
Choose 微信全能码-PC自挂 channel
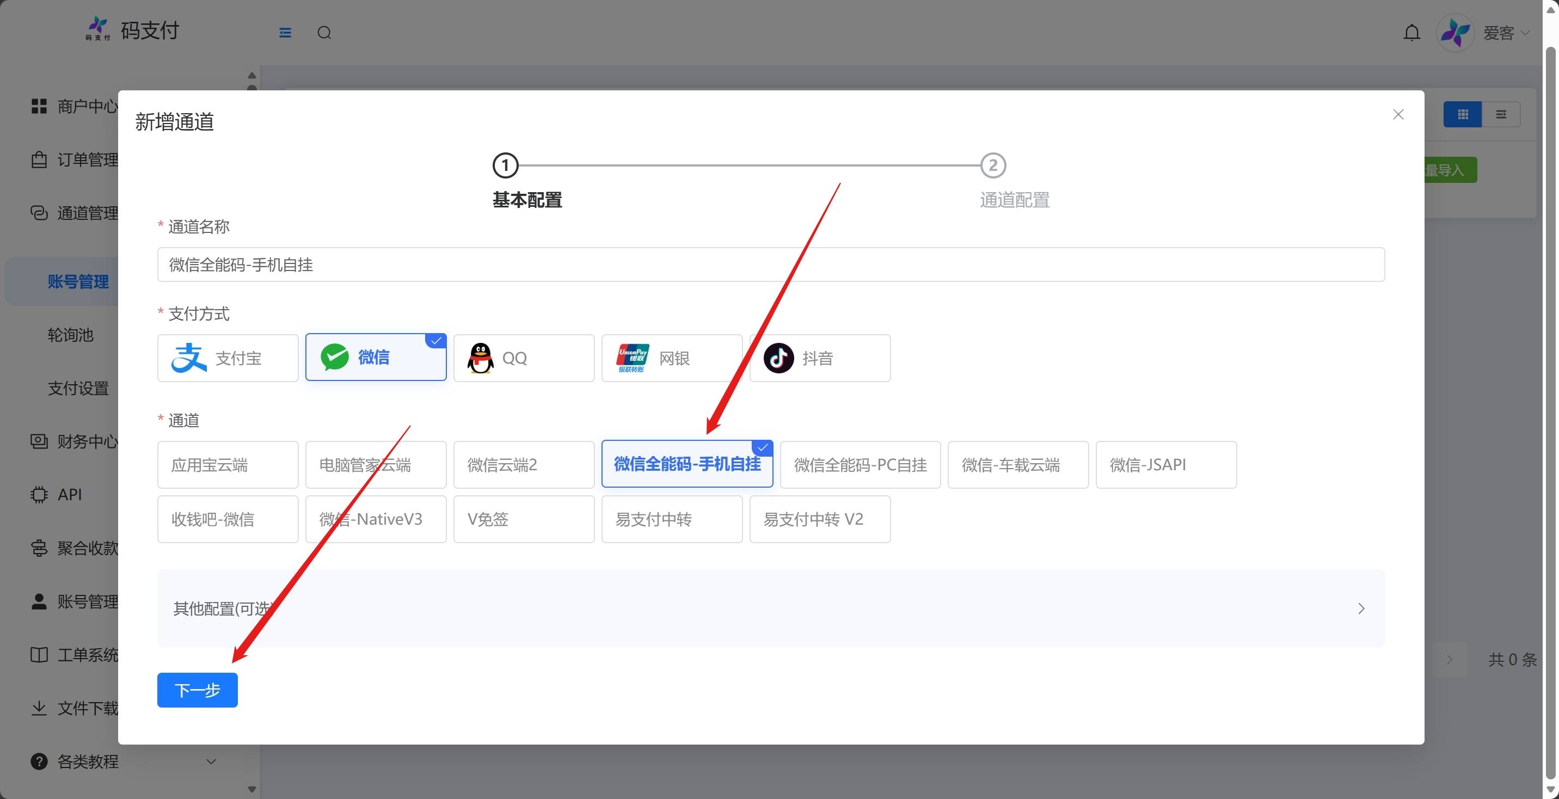860,465
